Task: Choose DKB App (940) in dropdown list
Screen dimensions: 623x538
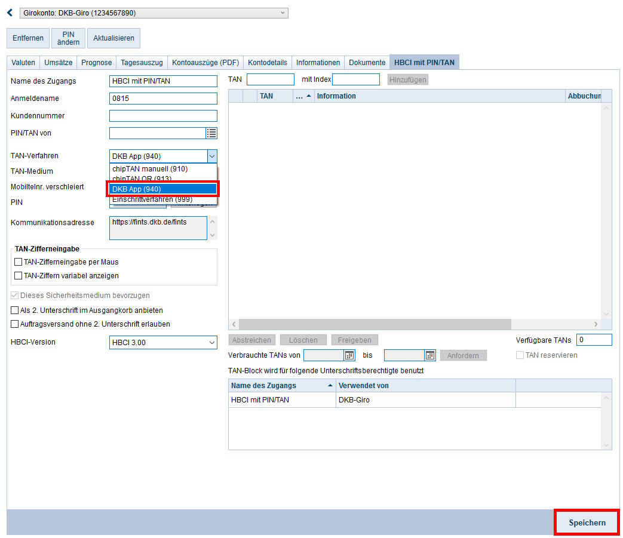Action: click(162, 189)
